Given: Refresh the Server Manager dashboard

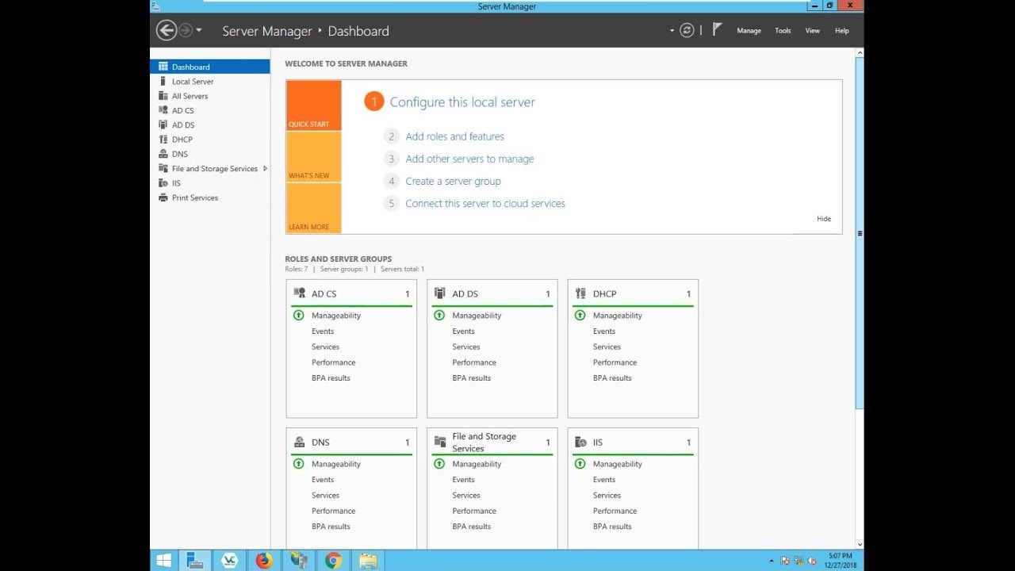Looking at the screenshot, I should click(x=687, y=30).
